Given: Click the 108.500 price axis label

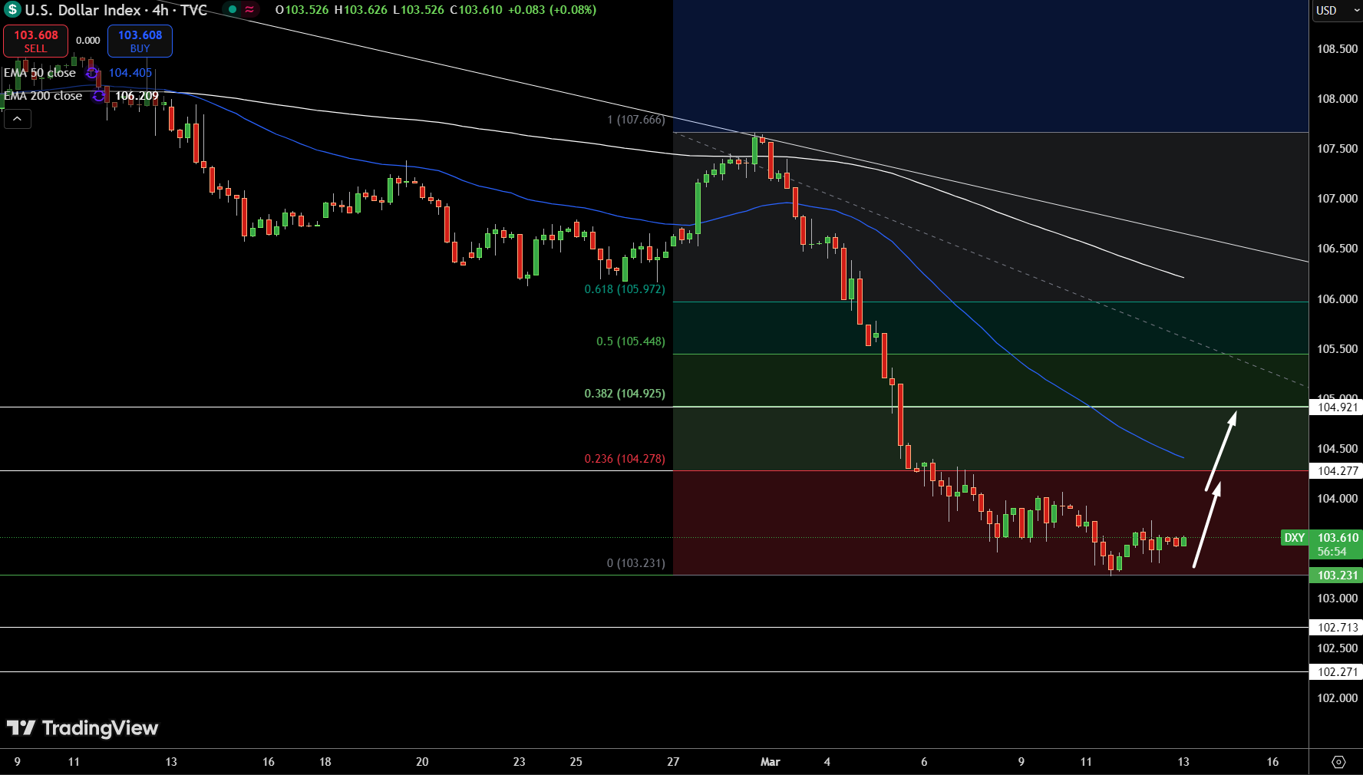Looking at the screenshot, I should click(x=1337, y=49).
